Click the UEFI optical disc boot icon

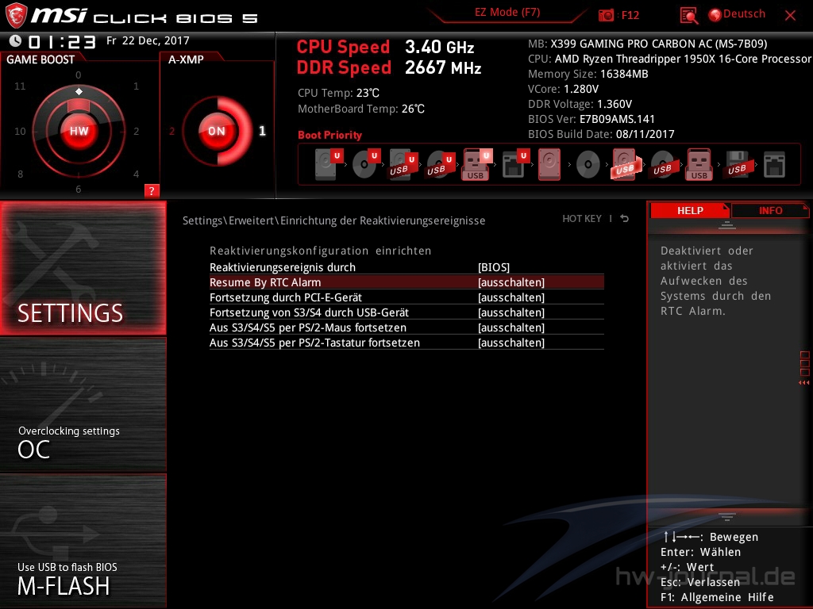pyautogui.click(x=365, y=164)
